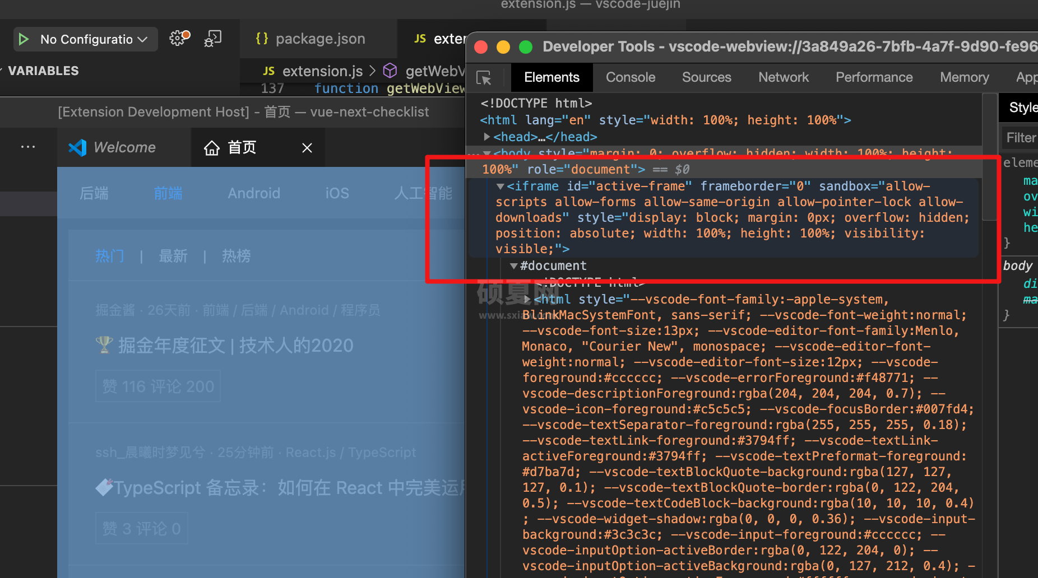The height and width of the screenshot is (578, 1038).
Task: Show the 热榜 article list
Action: tap(237, 256)
